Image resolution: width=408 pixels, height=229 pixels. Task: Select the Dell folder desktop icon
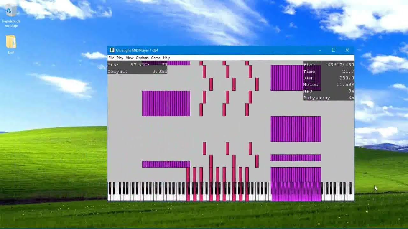11,45
